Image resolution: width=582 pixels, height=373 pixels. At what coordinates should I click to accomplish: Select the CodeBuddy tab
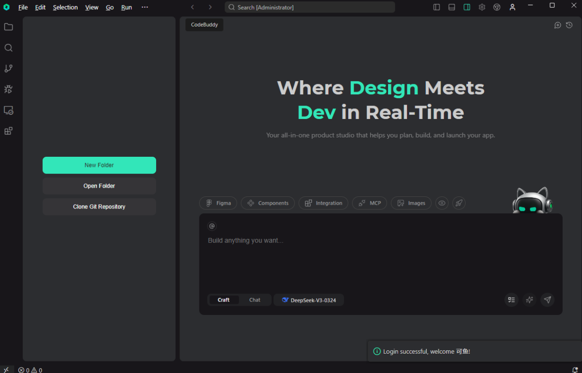pyautogui.click(x=204, y=25)
